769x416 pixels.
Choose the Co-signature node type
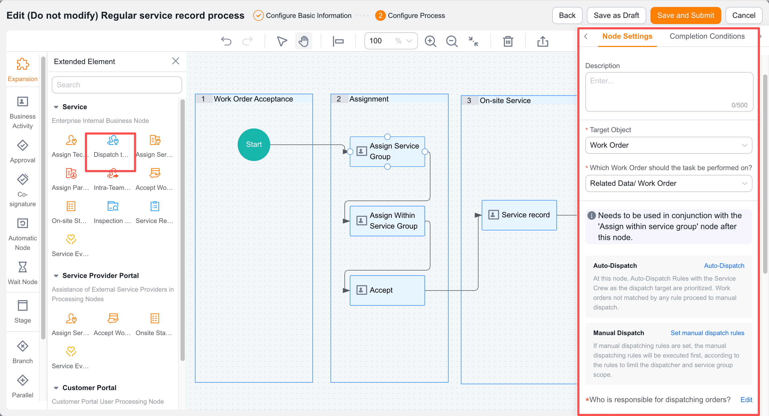[22, 190]
